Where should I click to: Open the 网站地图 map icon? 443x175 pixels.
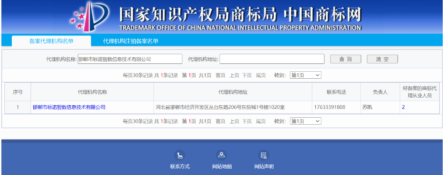click(x=221, y=155)
